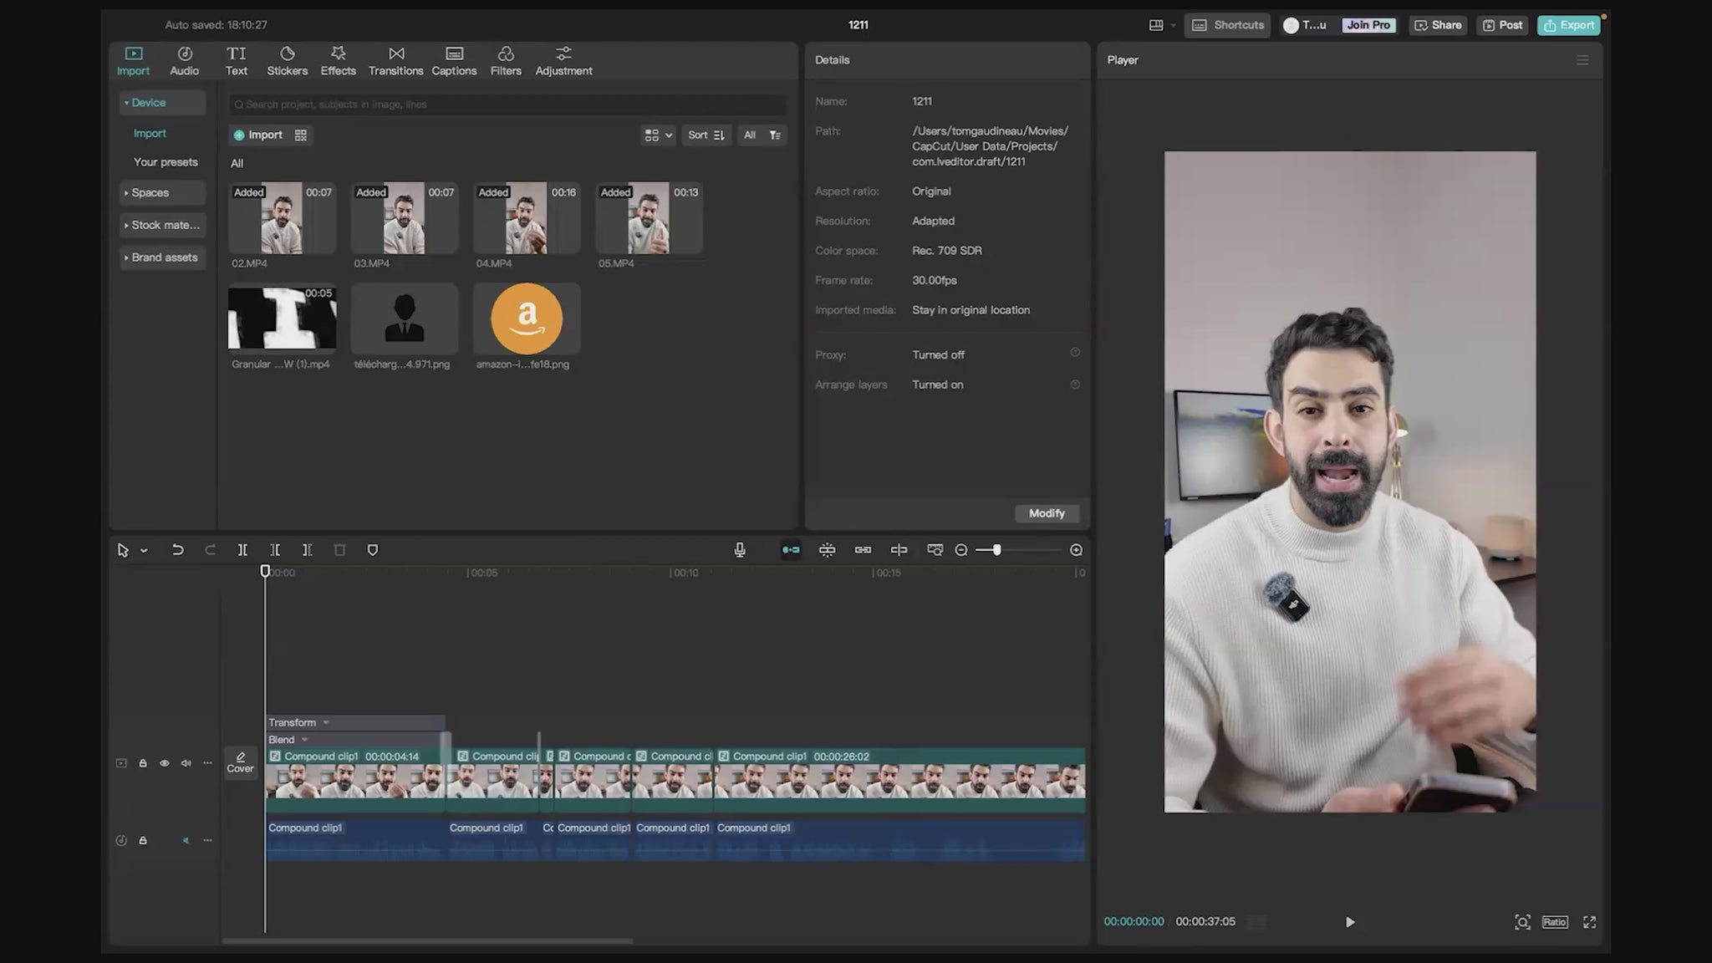This screenshot has width=1712, height=963.
Task: Toggle auto snapping
Action: pos(827,550)
